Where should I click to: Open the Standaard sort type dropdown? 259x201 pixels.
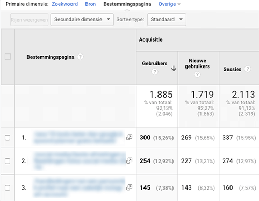pos(167,20)
